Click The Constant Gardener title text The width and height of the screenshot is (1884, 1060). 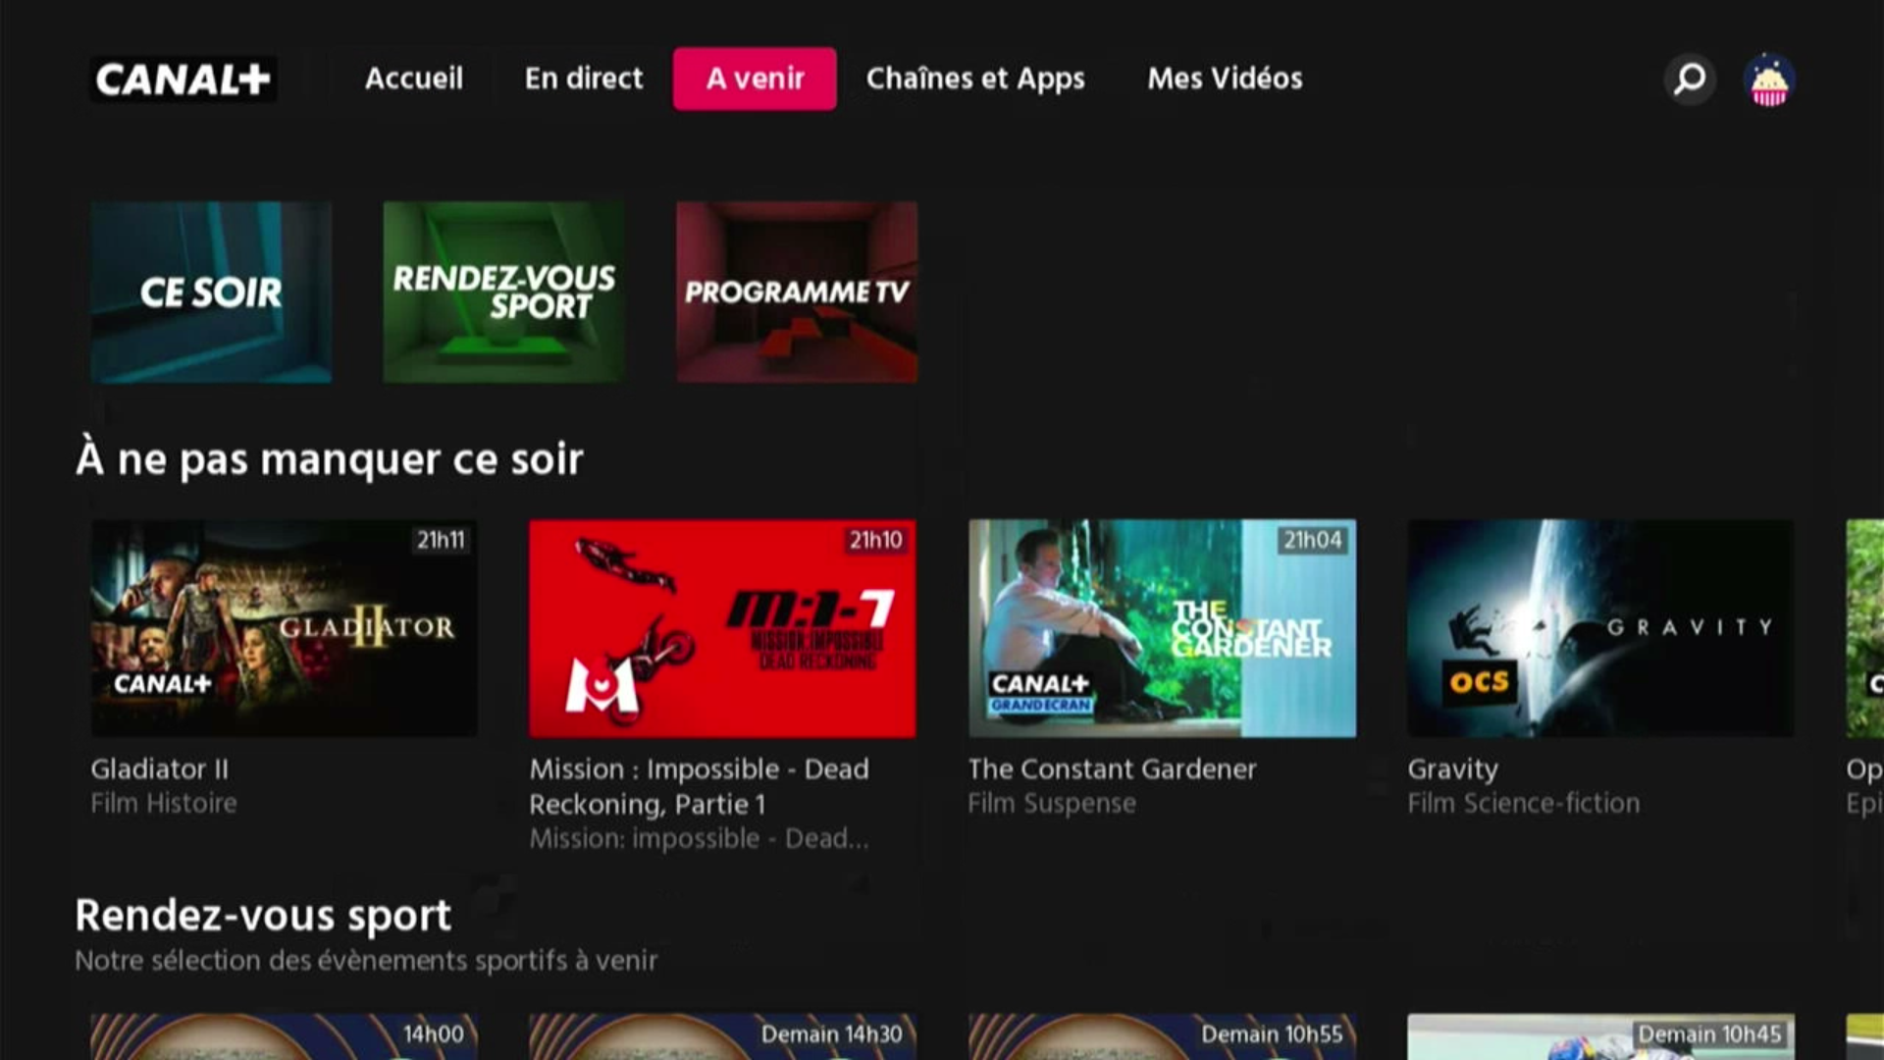1112,769
